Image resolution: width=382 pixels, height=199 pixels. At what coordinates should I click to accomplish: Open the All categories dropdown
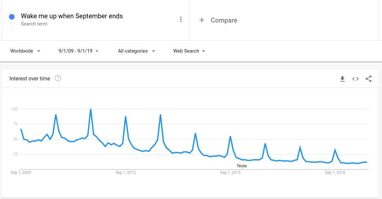coord(133,51)
